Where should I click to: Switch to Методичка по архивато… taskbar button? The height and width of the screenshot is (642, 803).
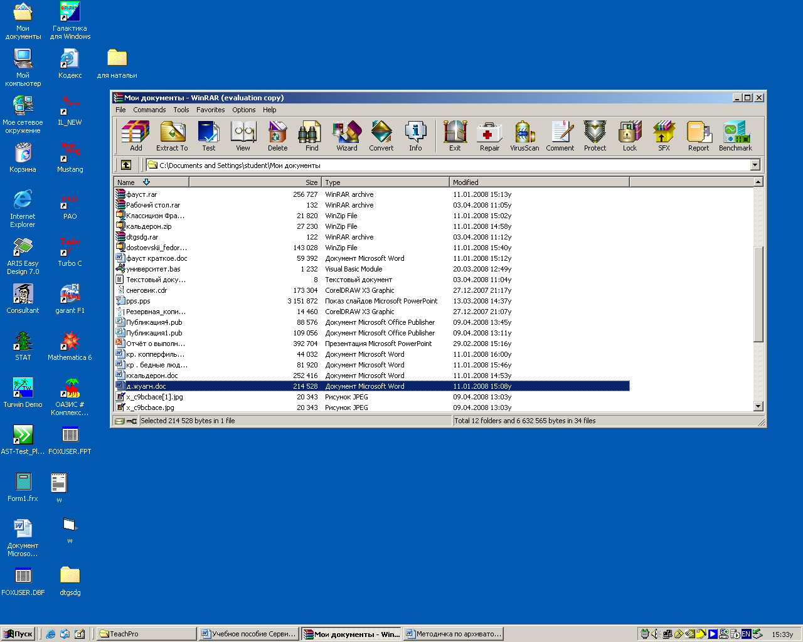point(453,634)
